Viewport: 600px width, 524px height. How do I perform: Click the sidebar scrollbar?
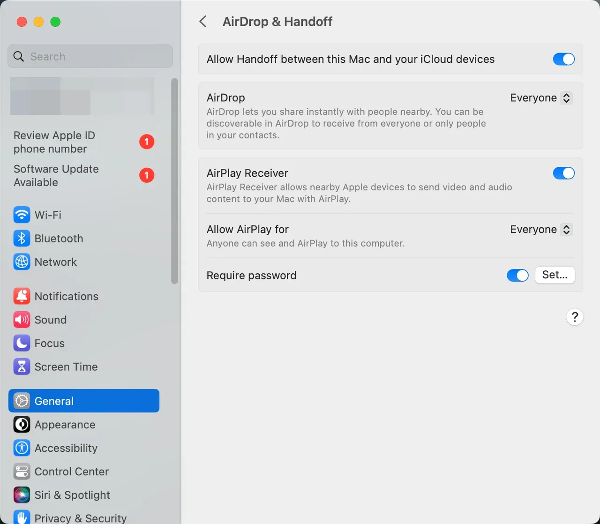pyautogui.click(x=174, y=181)
